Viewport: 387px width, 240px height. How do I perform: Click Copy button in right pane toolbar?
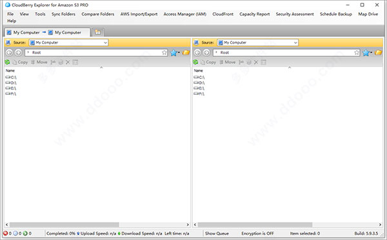coord(208,62)
